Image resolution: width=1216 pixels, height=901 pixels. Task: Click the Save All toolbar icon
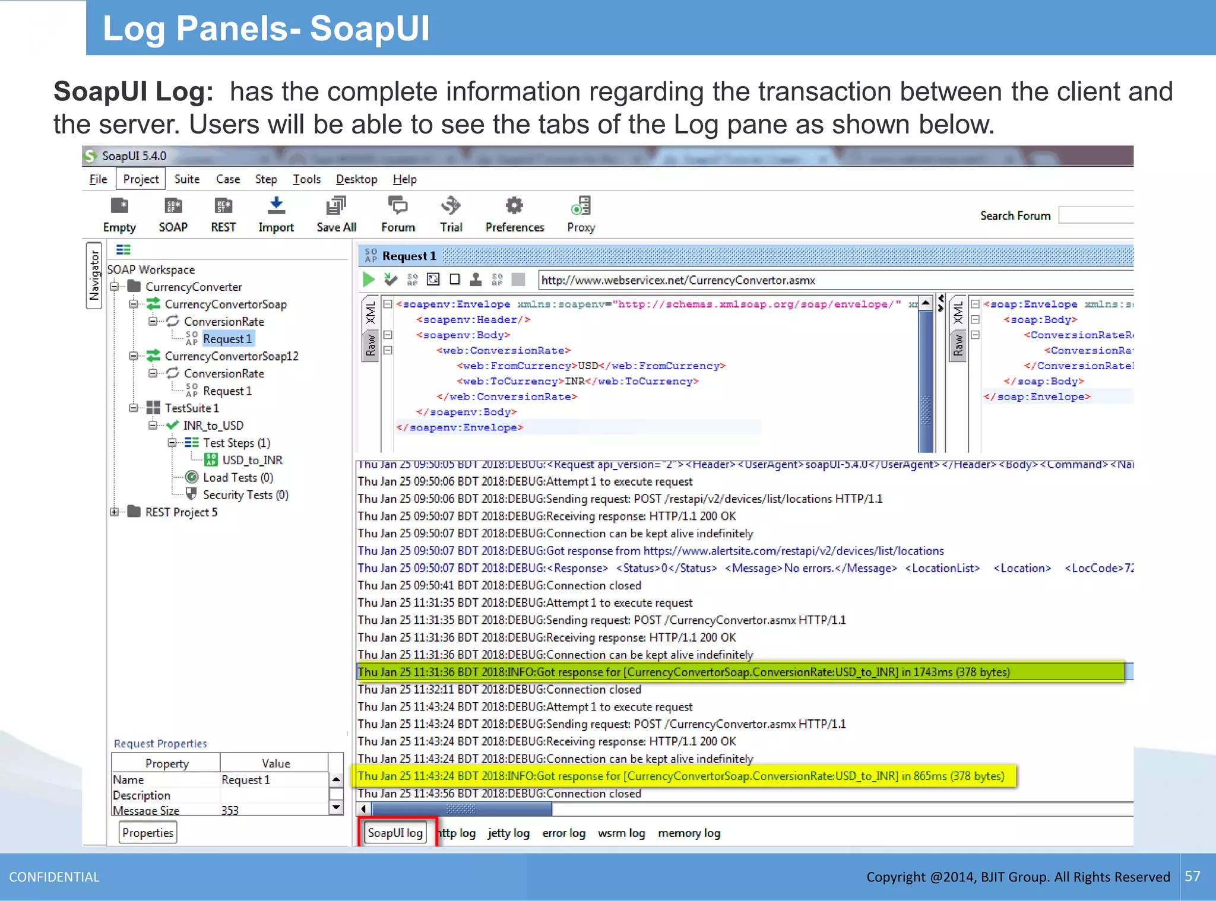336,206
